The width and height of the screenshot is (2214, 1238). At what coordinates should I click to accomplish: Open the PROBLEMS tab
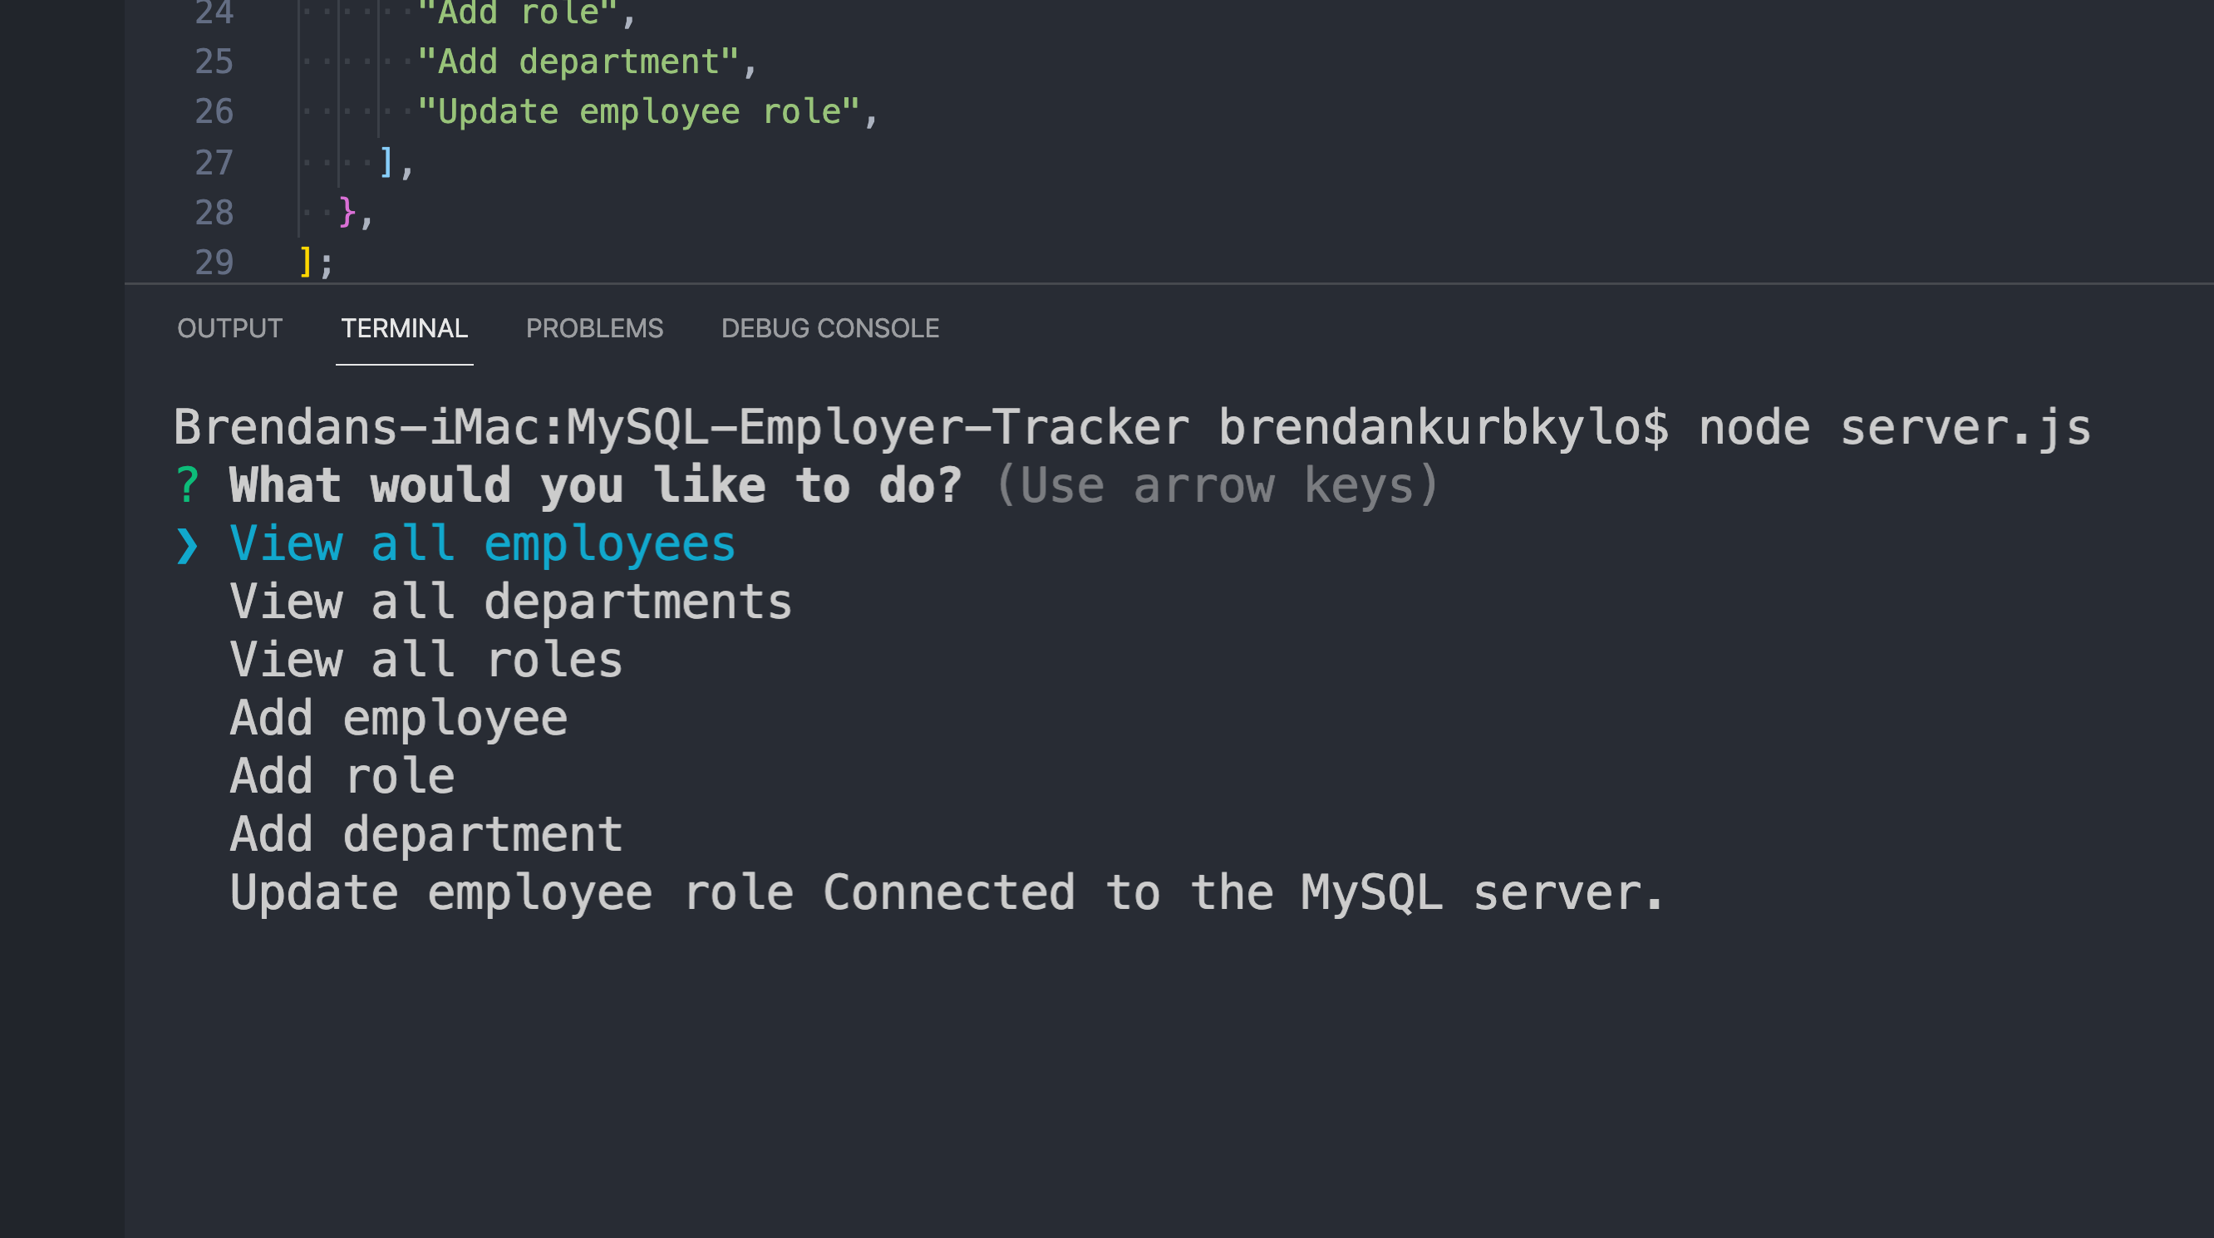[594, 328]
